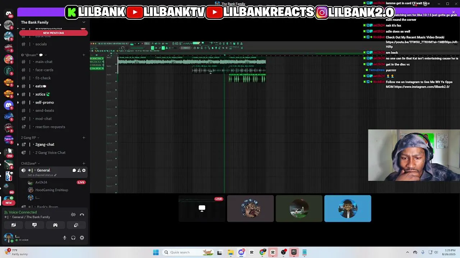Image resolution: width=460 pixels, height=258 pixels.
Task: Click the pencil next to Set a channel status
Action: point(55,175)
